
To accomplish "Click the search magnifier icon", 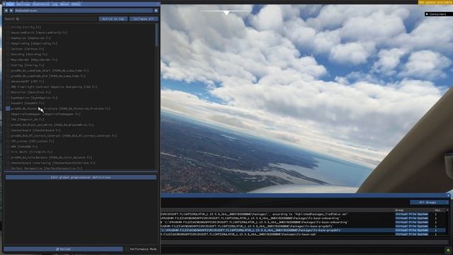I will coord(18,19).
